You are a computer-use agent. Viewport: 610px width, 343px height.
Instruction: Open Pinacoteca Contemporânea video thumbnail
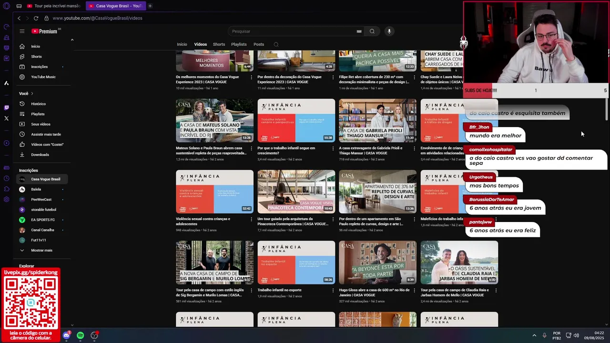point(296,192)
